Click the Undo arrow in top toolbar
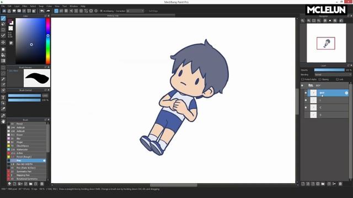This screenshot has width=353, height=198. click(x=42, y=11)
